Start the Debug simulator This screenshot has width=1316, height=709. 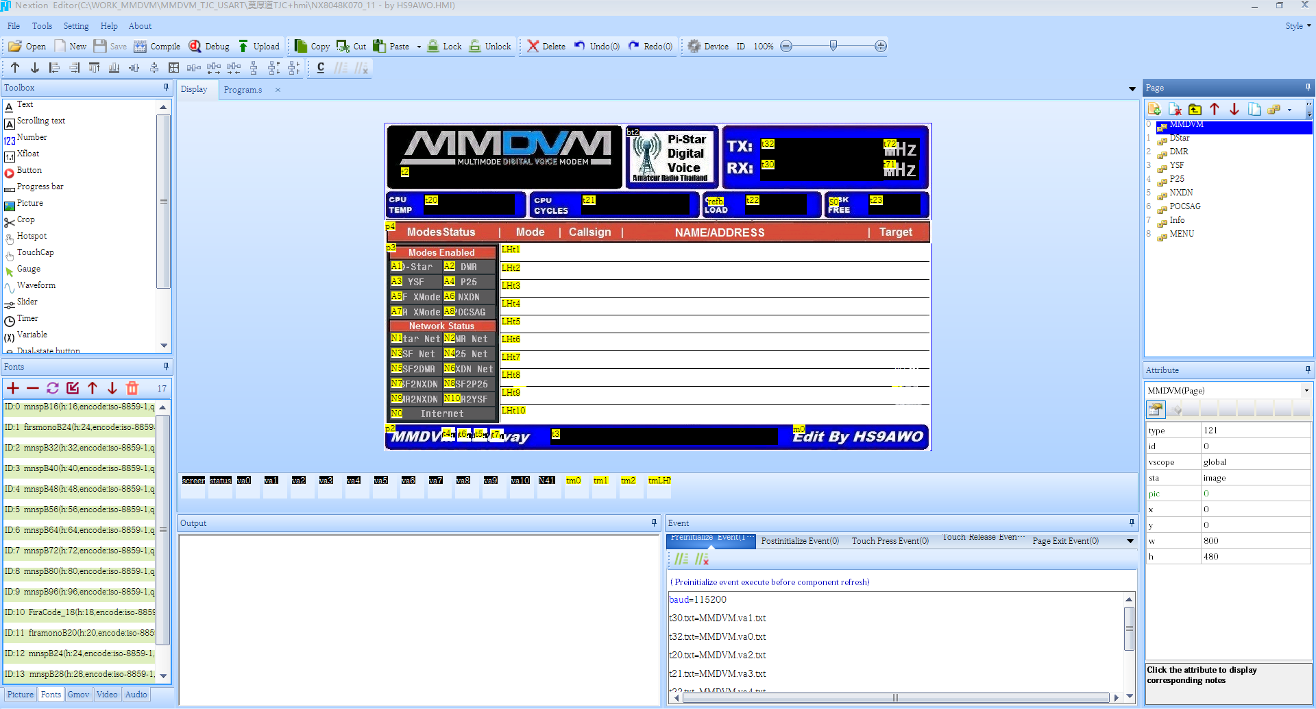coord(209,47)
